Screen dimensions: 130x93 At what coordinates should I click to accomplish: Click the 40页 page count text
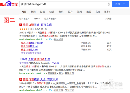click(109, 50)
